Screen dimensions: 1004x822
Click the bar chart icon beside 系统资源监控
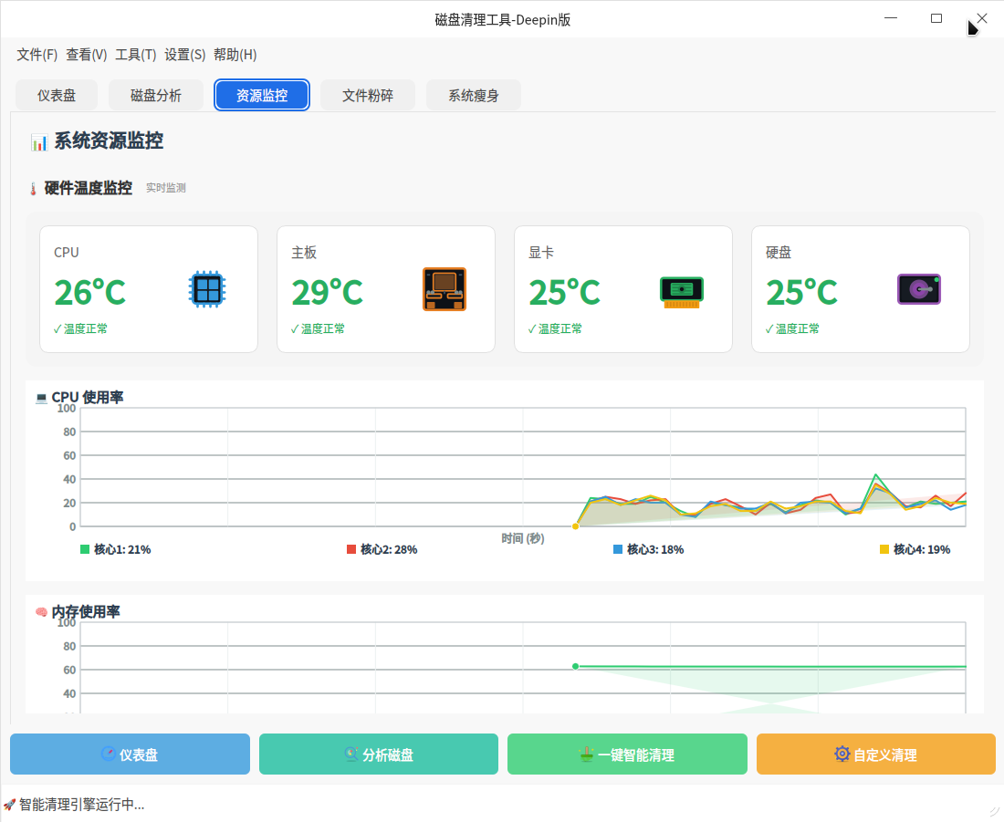coord(39,142)
